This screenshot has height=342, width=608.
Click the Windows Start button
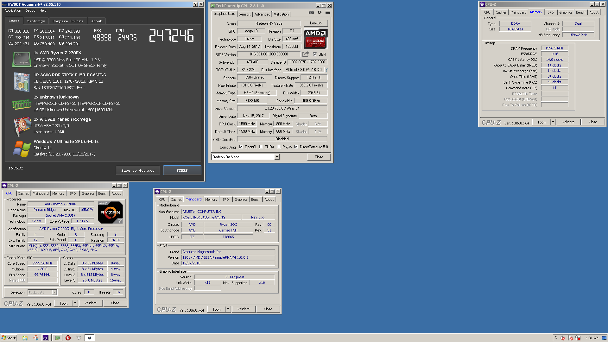9,338
